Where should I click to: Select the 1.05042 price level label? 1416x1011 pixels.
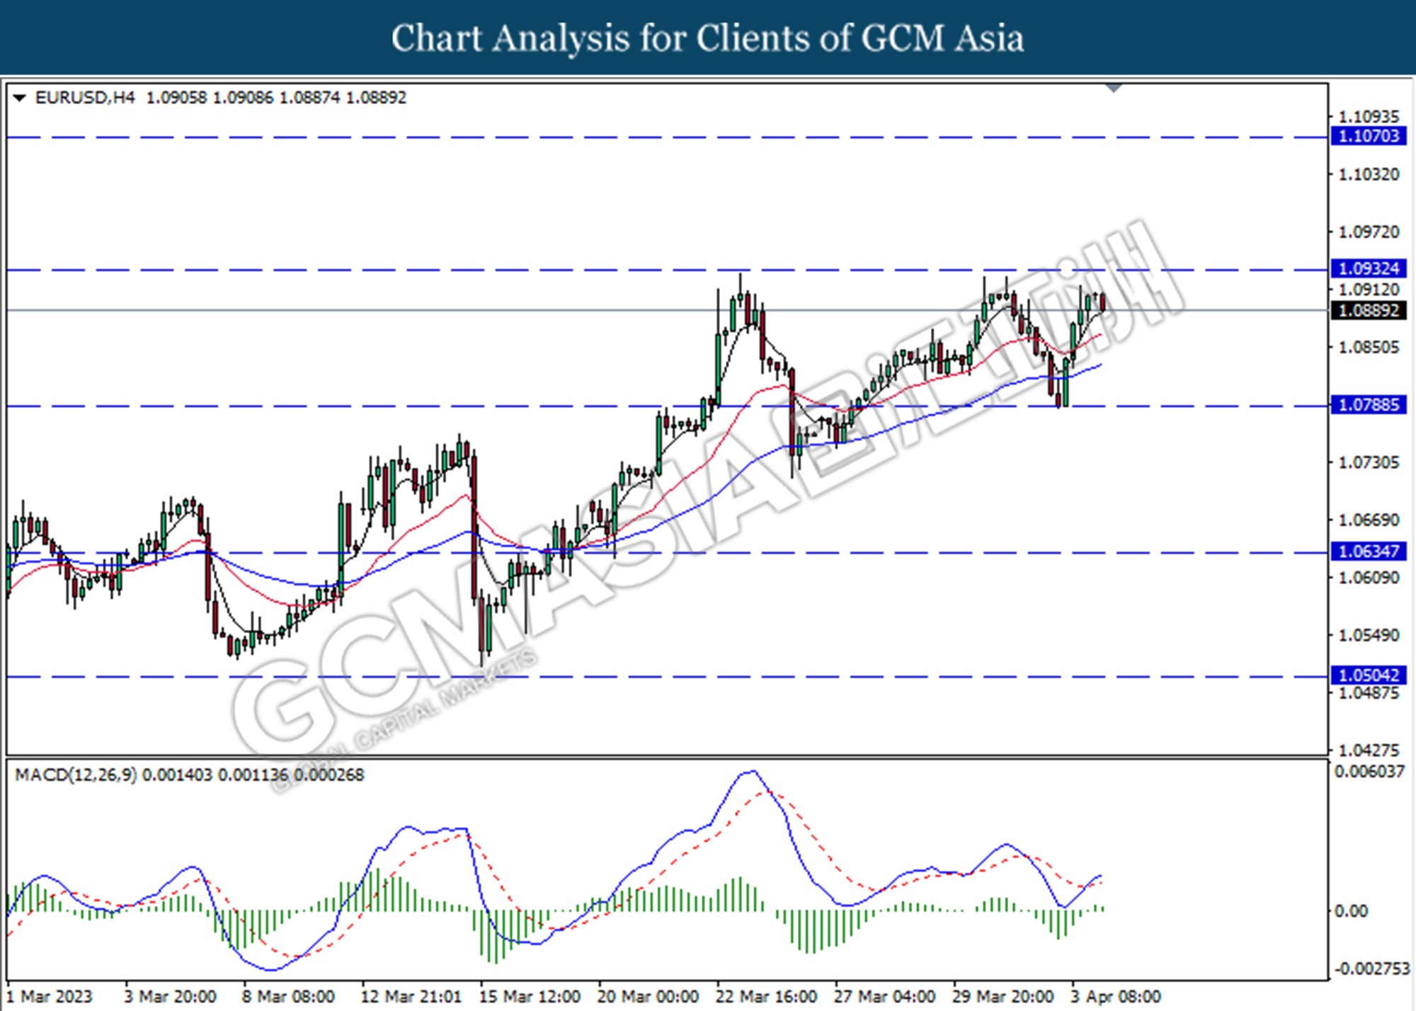click(x=1368, y=675)
